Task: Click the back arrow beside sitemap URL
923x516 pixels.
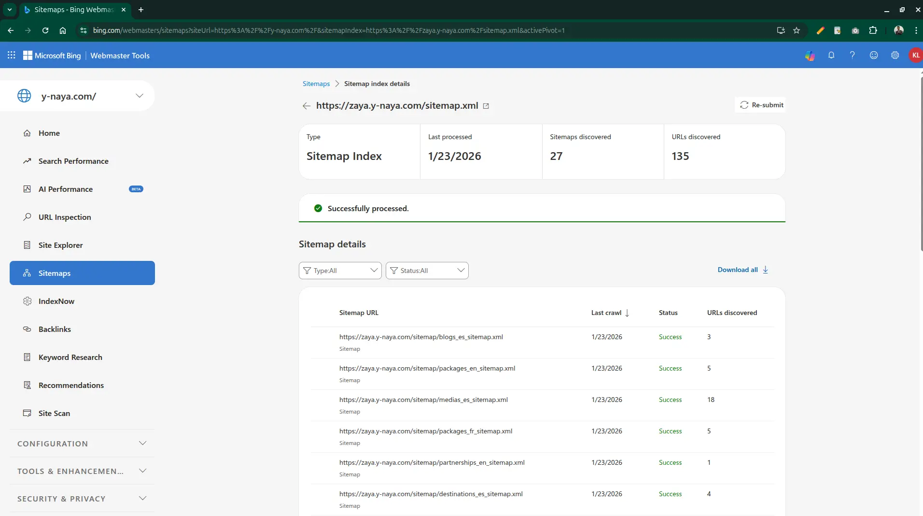Action: coord(306,106)
